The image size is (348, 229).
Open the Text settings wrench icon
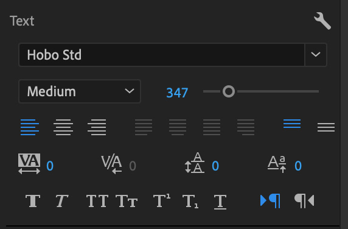click(322, 21)
